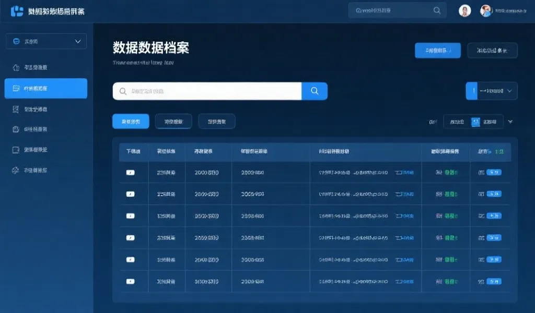Select the first sidebar navigation icon

[x=16, y=67]
